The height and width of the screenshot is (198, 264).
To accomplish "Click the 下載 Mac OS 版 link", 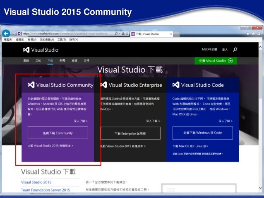I will tap(184, 146).
